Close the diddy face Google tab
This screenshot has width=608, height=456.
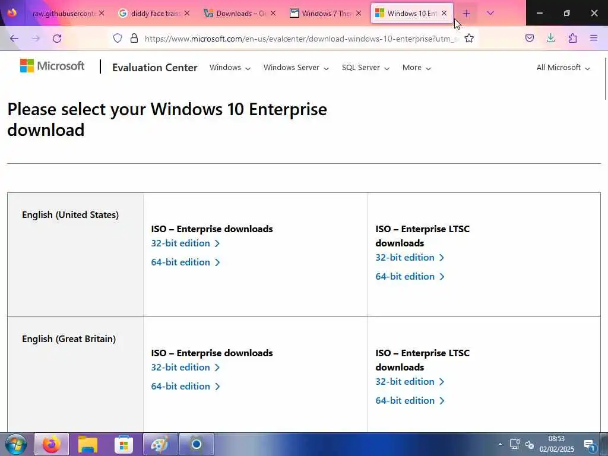pyautogui.click(x=187, y=13)
